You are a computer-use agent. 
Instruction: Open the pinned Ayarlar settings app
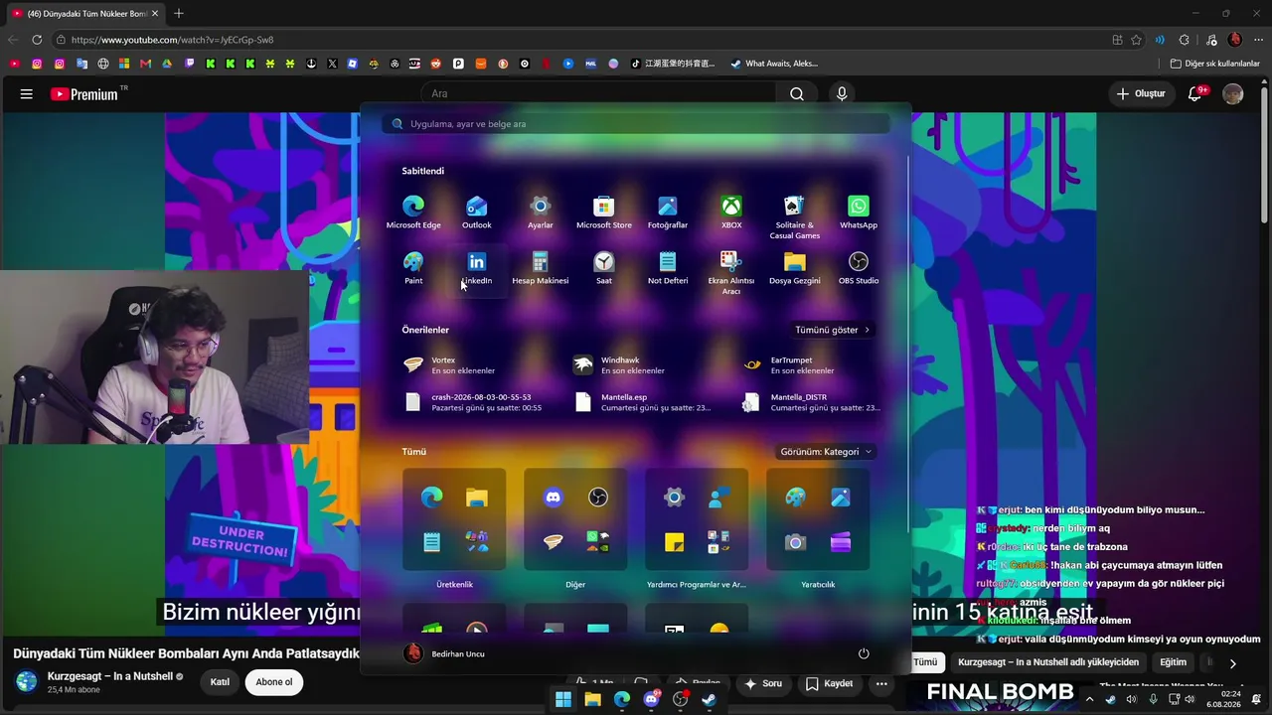point(541,212)
